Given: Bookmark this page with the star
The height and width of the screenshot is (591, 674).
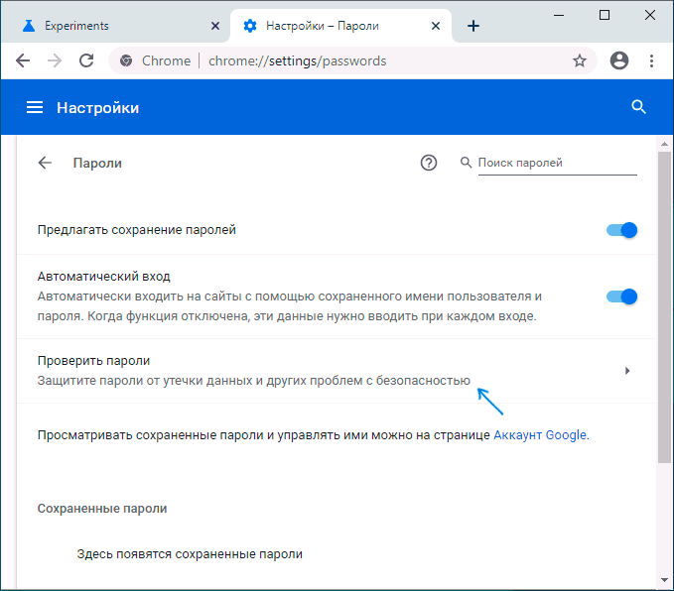Looking at the screenshot, I should (x=580, y=61).
